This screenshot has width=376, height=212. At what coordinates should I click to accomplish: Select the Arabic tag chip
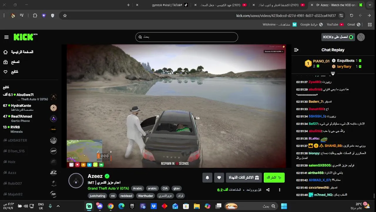click(x=137, y=188)
